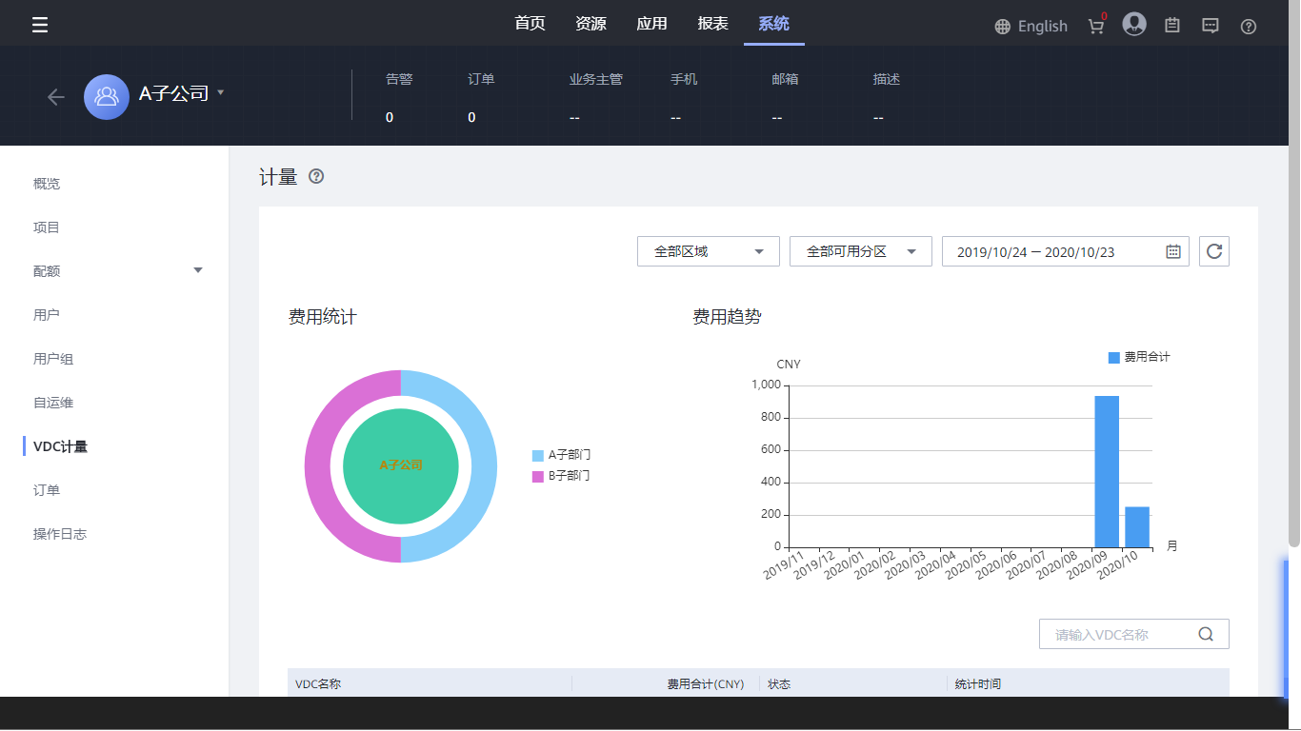Screen dimensions: 1301x731
Task: Switch language to English
Action: click(1031, 27)
